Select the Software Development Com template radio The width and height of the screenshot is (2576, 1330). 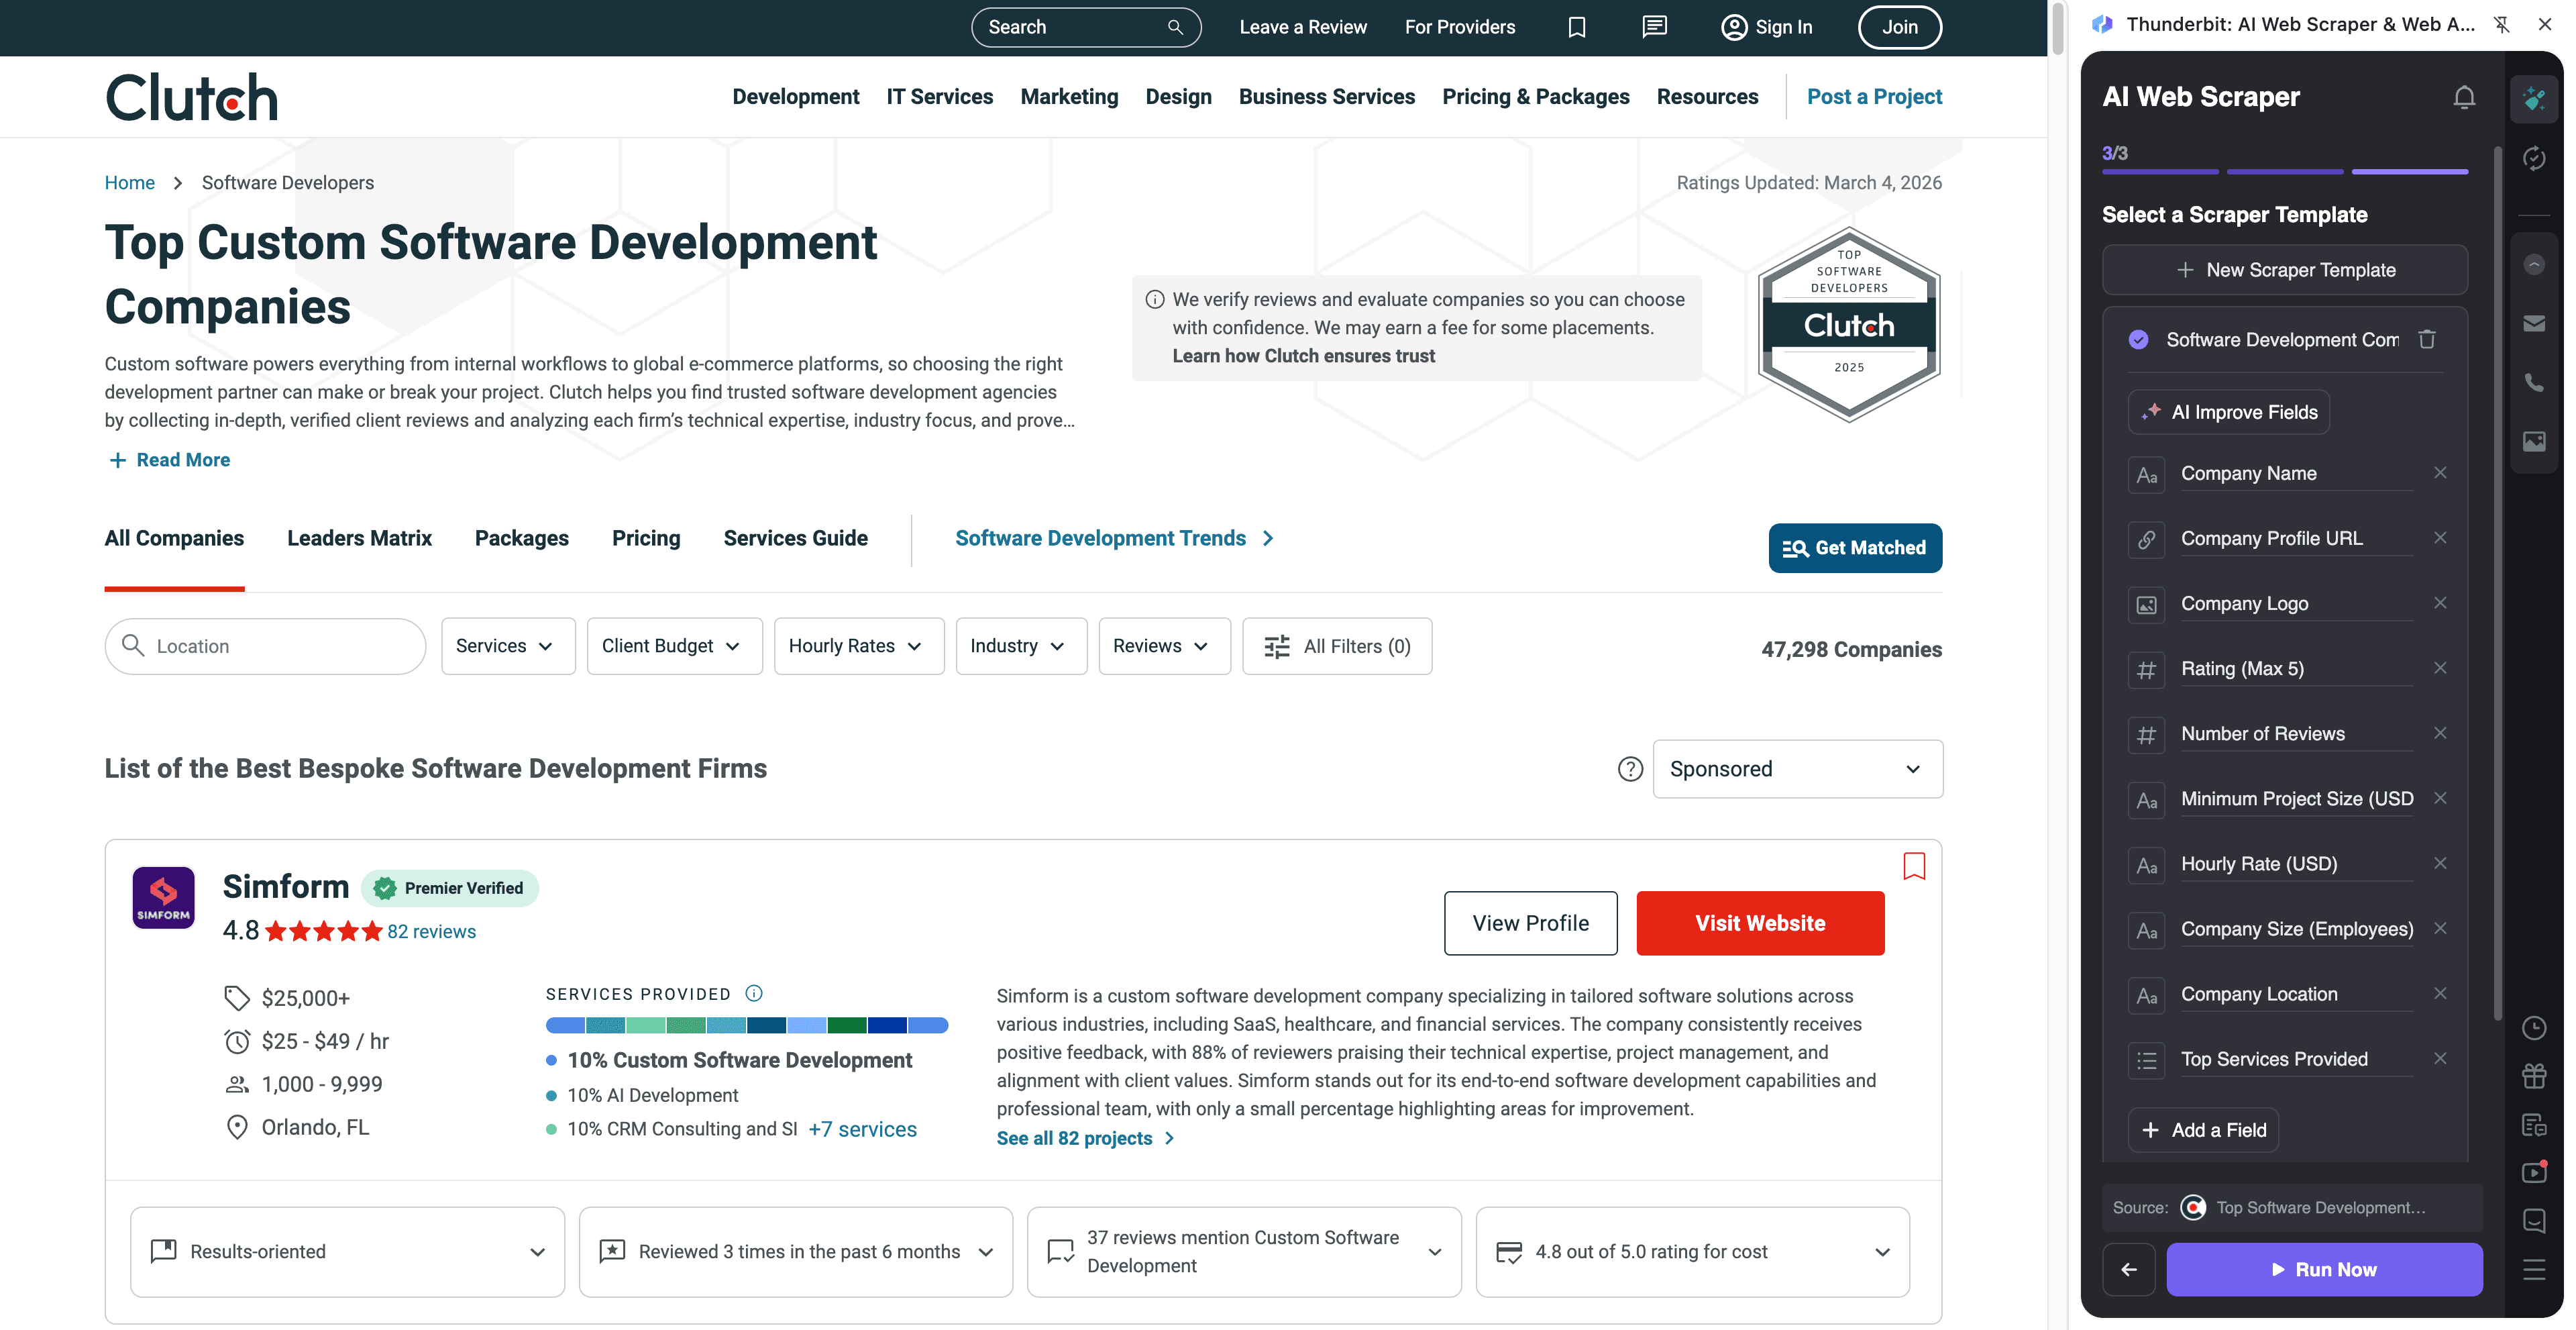click(2138, 340)
